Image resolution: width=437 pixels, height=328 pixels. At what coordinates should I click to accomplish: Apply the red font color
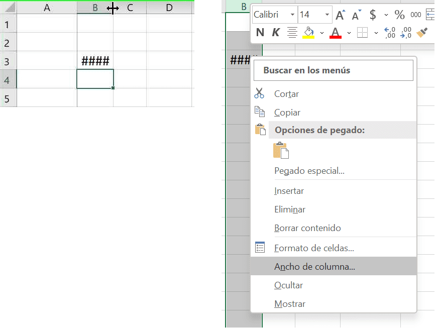click(x=336, y=33)
